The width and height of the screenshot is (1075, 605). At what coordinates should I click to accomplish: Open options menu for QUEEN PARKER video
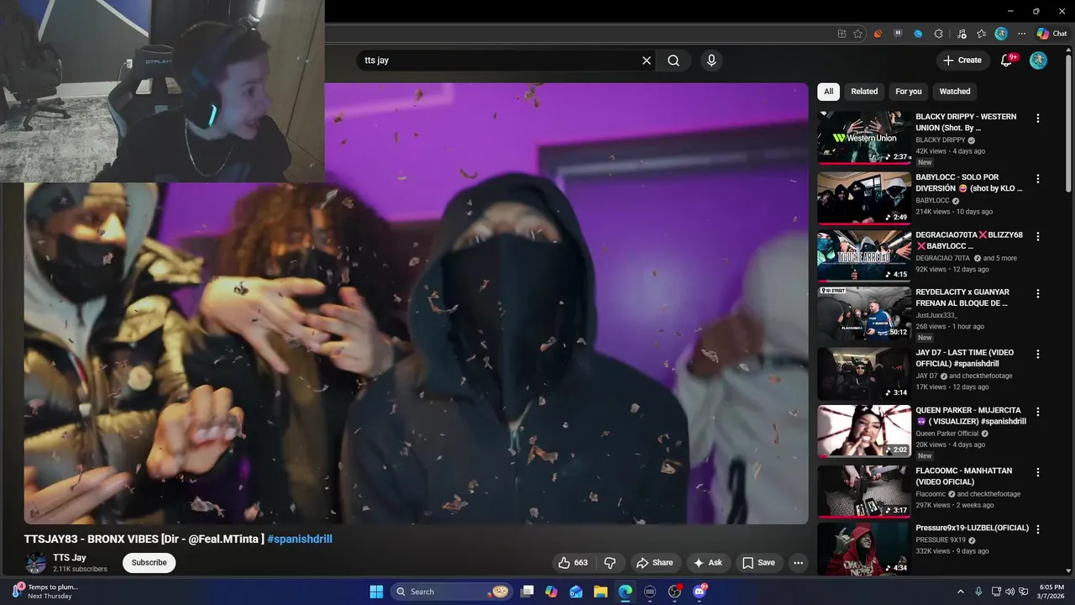coord(1038,413)
